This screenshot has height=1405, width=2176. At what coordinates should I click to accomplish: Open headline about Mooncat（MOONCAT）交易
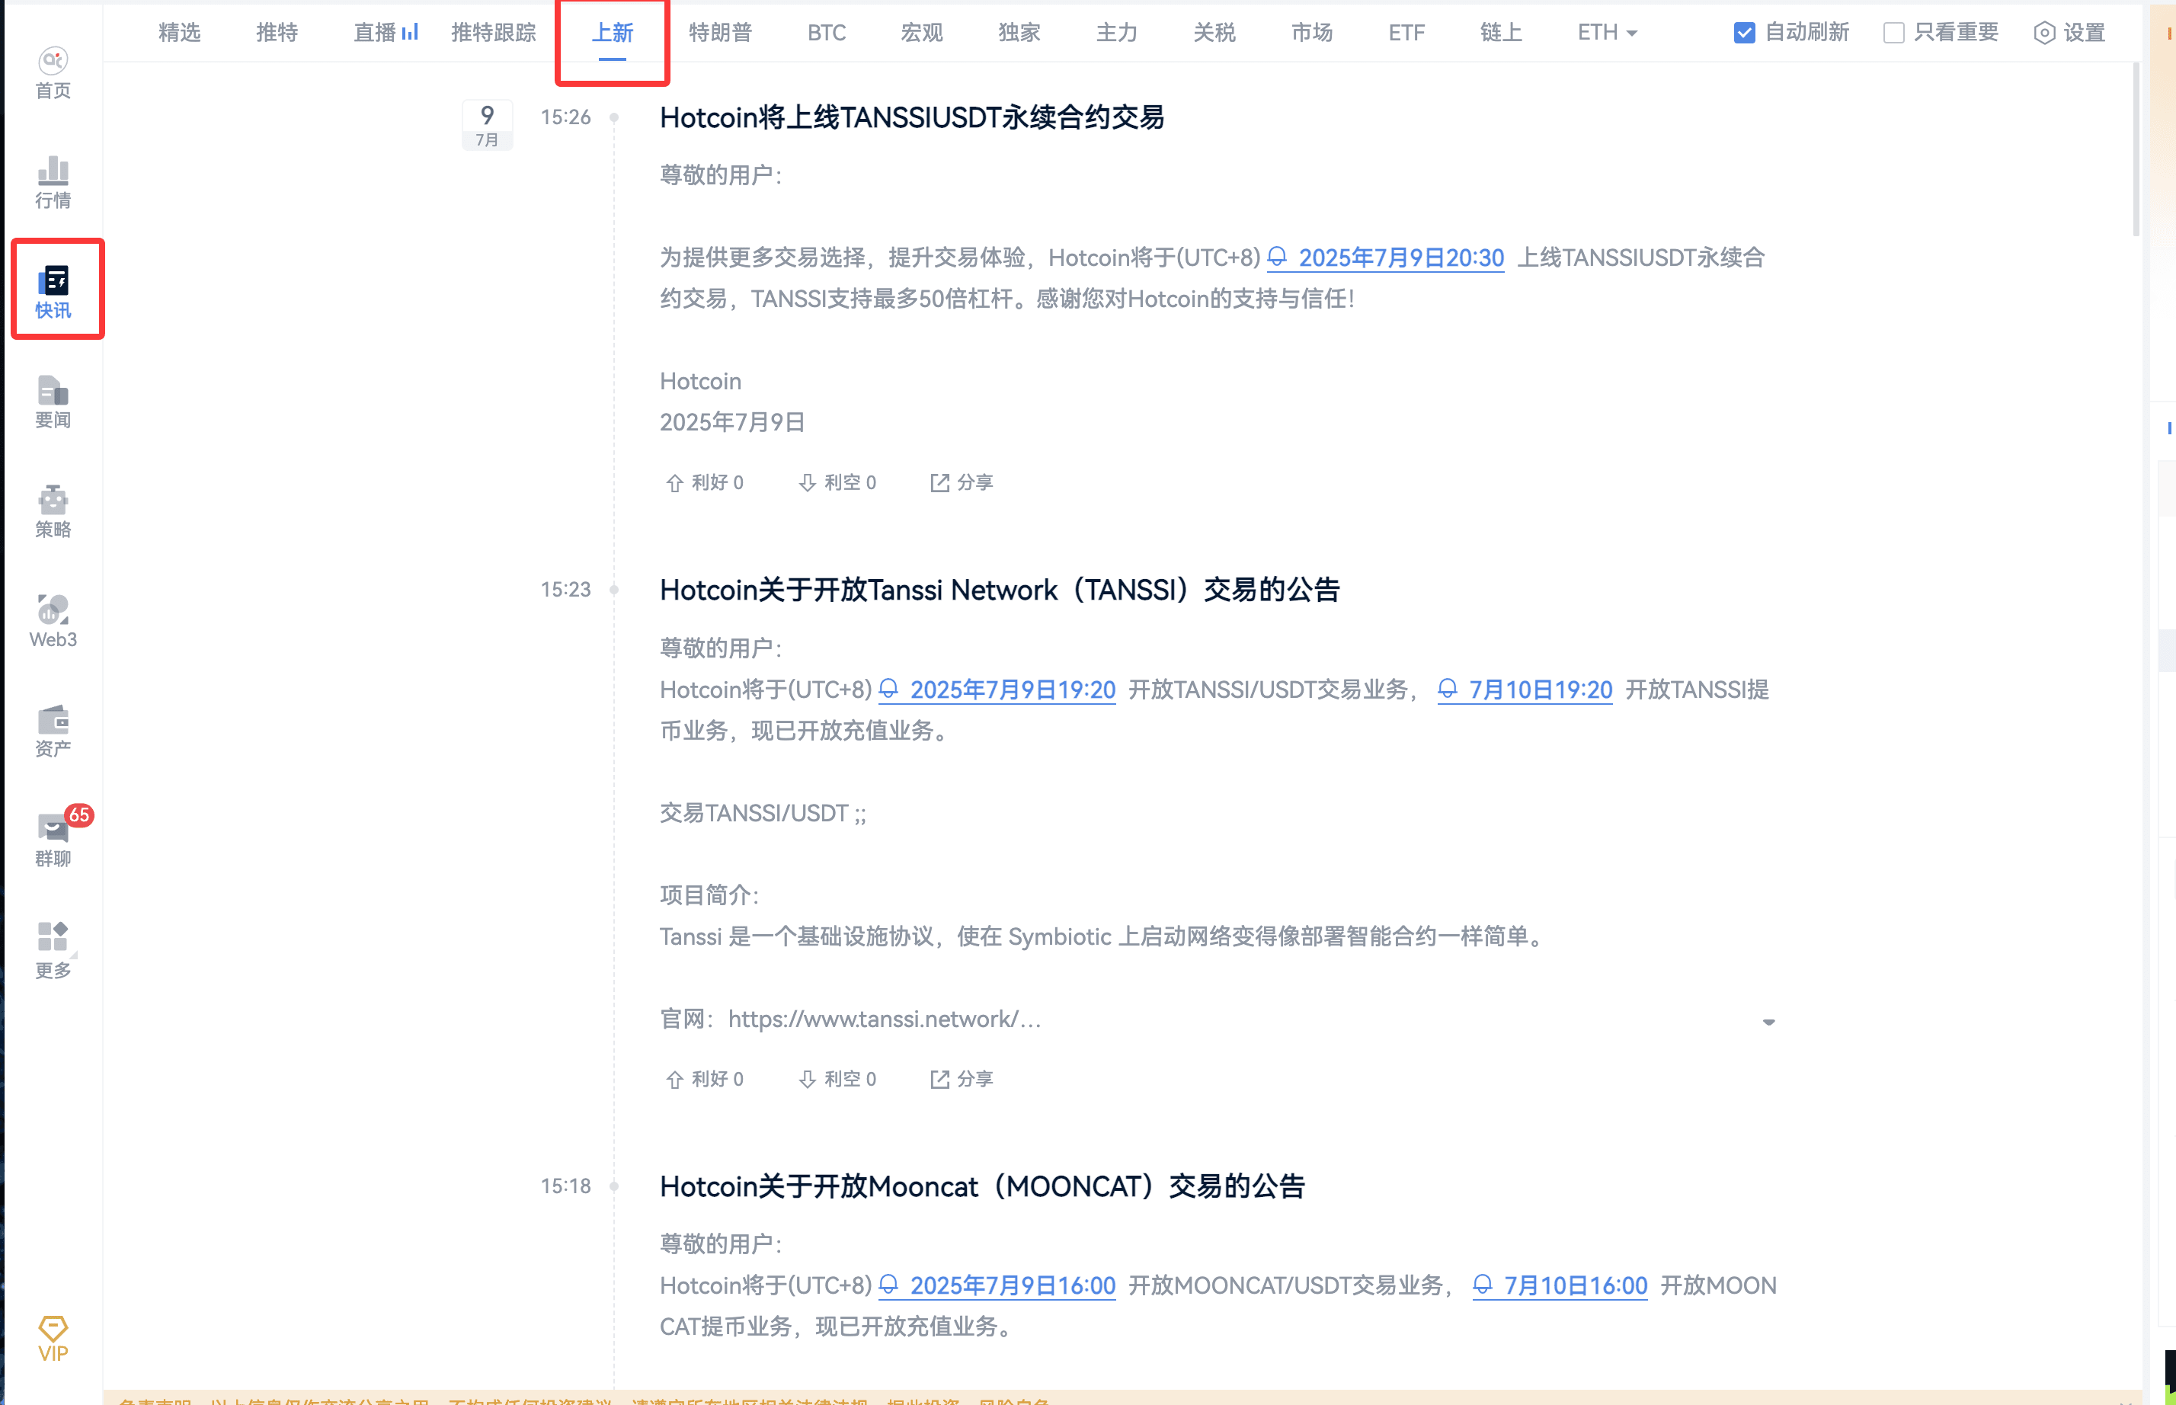coord(981,1187)
